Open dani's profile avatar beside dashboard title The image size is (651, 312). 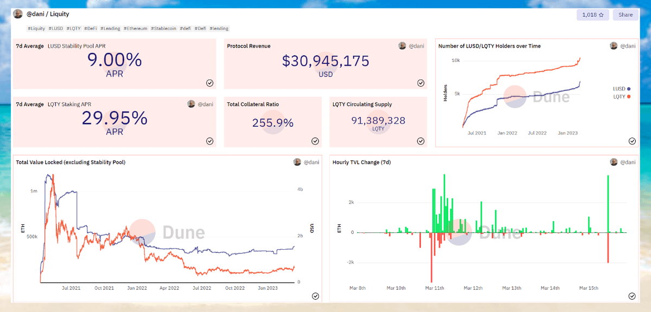(x=18, y=14)
